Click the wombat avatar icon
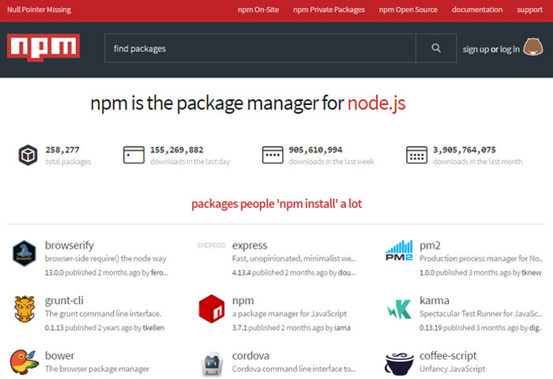The image size is (553, 379). tap(533, 47)
